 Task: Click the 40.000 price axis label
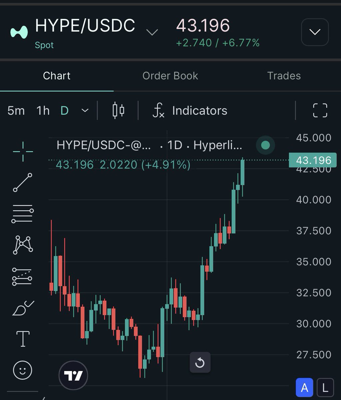click(x=314, y=200)
